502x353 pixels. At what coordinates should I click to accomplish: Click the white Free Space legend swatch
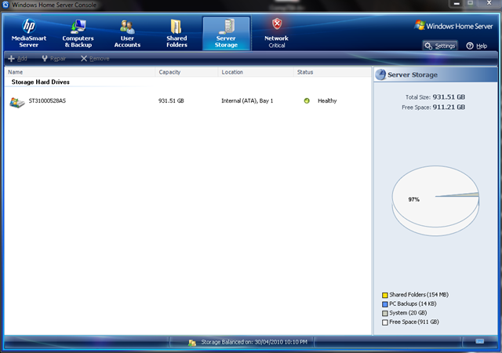(x=385, y=322)
